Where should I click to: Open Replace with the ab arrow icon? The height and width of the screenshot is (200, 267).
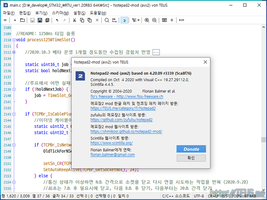point(114,20)
